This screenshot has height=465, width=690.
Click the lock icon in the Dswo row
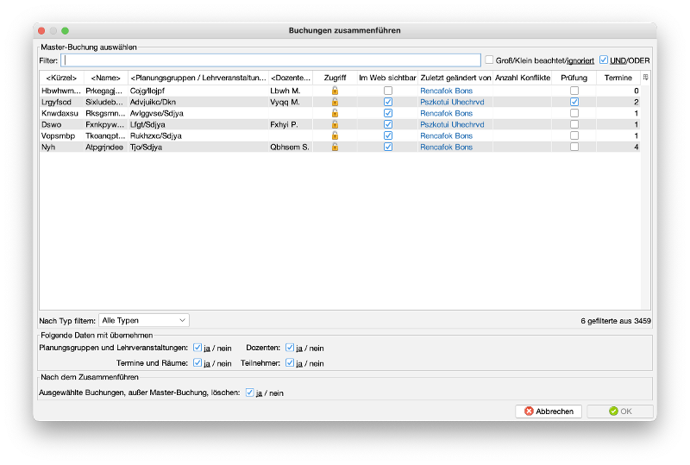tap(335, 124)
